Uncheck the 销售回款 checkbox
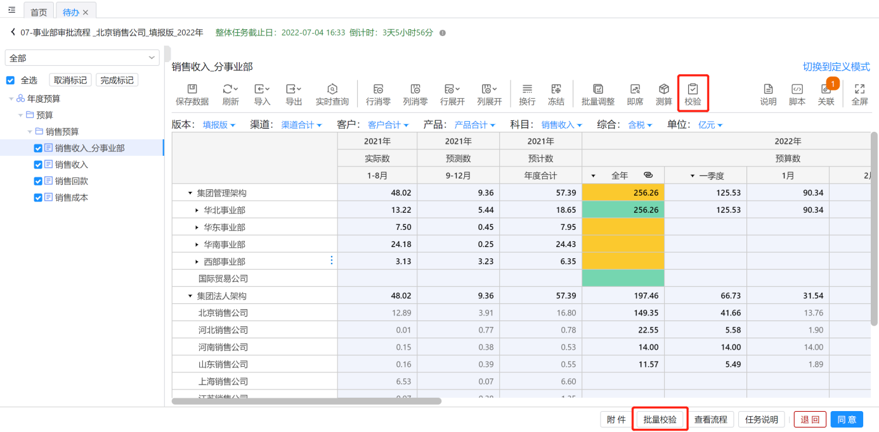Viewport: 879px width, 432px height. pos(38,181)
